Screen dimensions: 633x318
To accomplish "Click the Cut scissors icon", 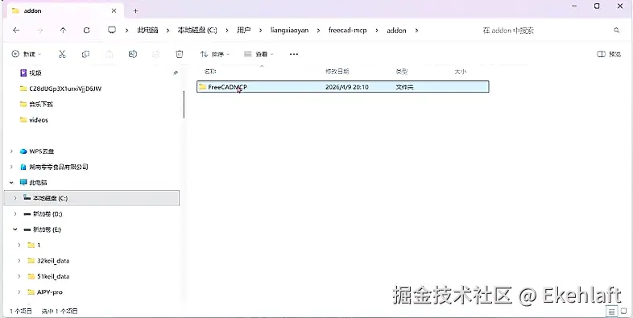I will (x=62, y=54).
